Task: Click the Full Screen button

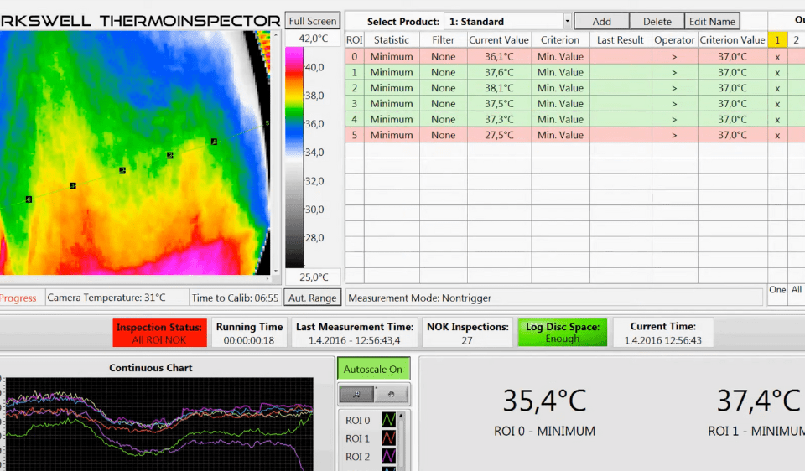Action: click(312, 21)
